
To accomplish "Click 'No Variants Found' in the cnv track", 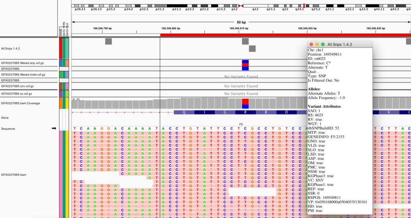I will pyautogui.click(x=241, y=86).
